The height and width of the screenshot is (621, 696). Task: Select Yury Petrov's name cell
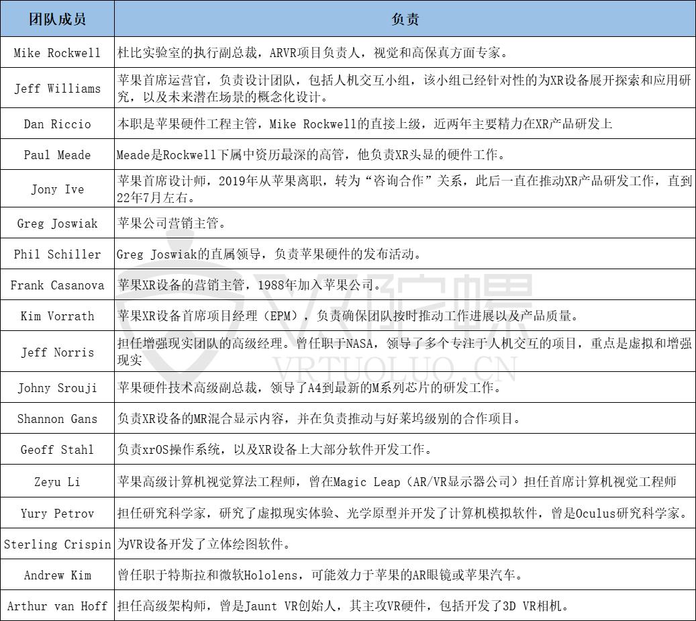click(56, 514)
